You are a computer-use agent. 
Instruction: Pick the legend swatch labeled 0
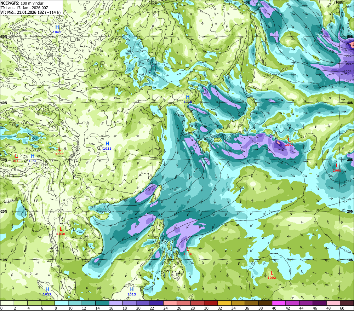(x=7, y=303)
